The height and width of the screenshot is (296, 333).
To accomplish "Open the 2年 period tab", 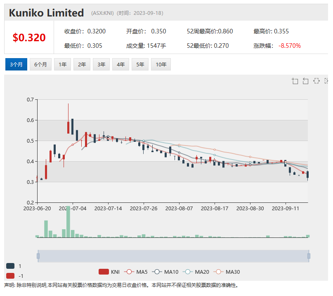I will point(83,64).
